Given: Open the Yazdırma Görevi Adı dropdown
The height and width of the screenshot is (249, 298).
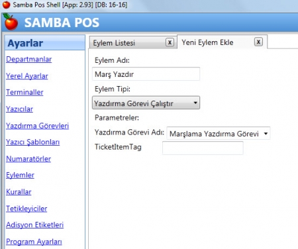Looking at the screenshot, I should (219, 133).
